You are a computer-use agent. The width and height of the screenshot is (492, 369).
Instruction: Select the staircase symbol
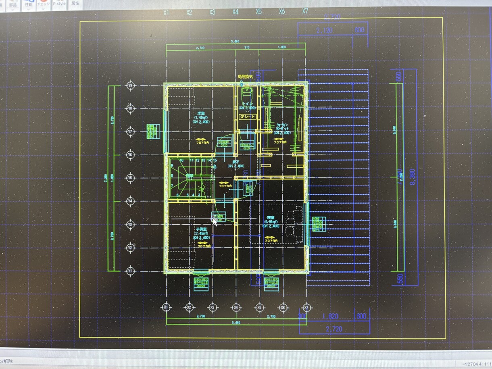191,178
